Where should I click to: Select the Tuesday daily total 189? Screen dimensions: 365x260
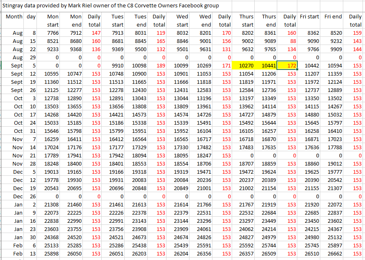click(x=160, y=66)
